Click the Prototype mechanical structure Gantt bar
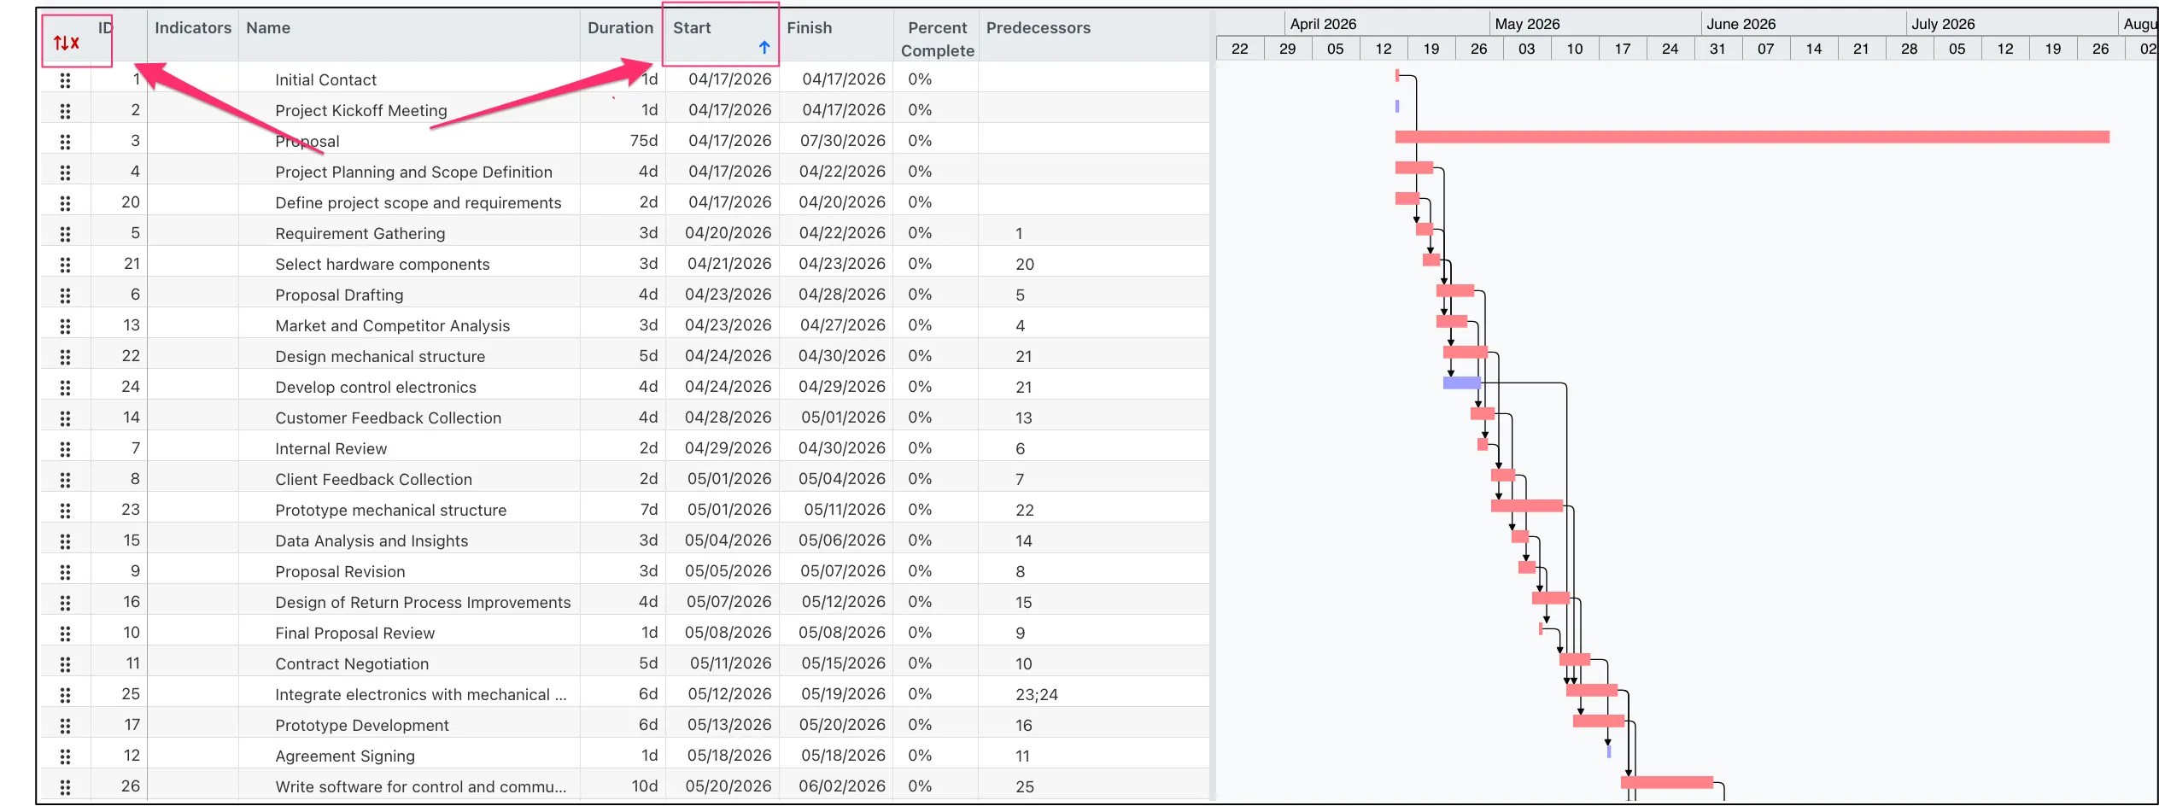The image size is (2159, 806). pos(1526,505)
